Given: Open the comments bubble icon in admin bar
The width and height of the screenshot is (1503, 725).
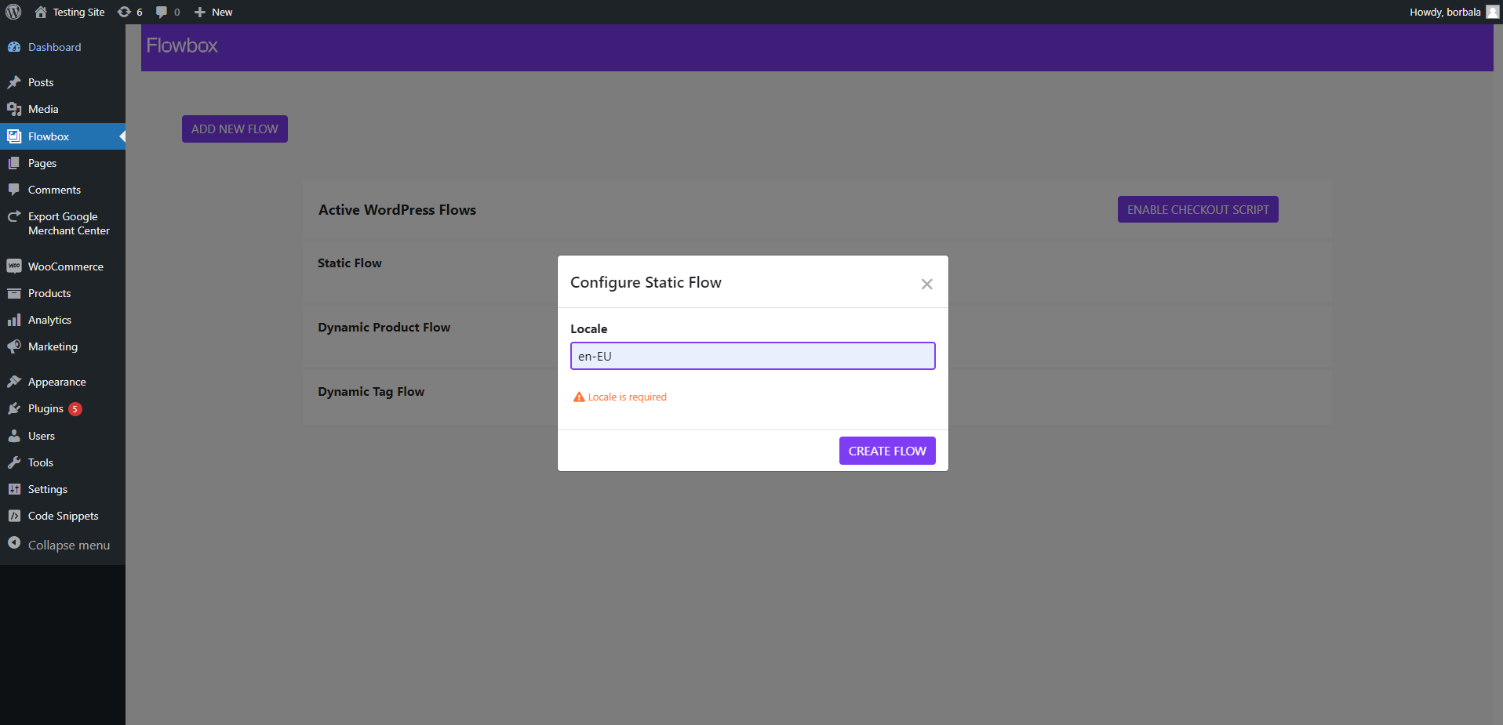Looking at the screenshot, I should coord(162,12).
